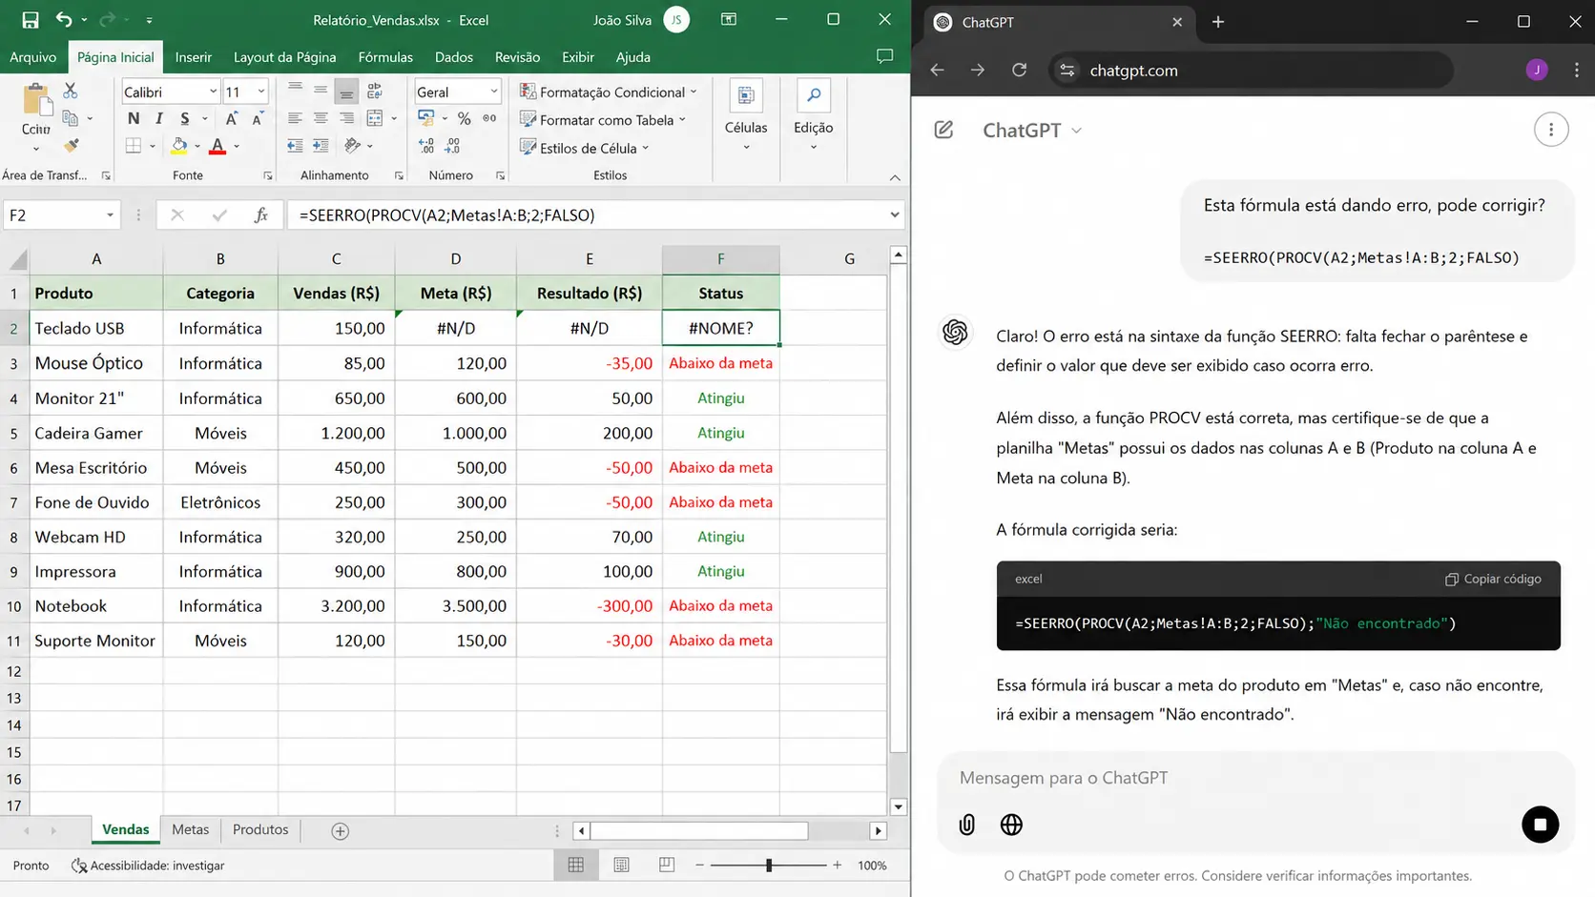Open the Dados ribbon tab

454,57
